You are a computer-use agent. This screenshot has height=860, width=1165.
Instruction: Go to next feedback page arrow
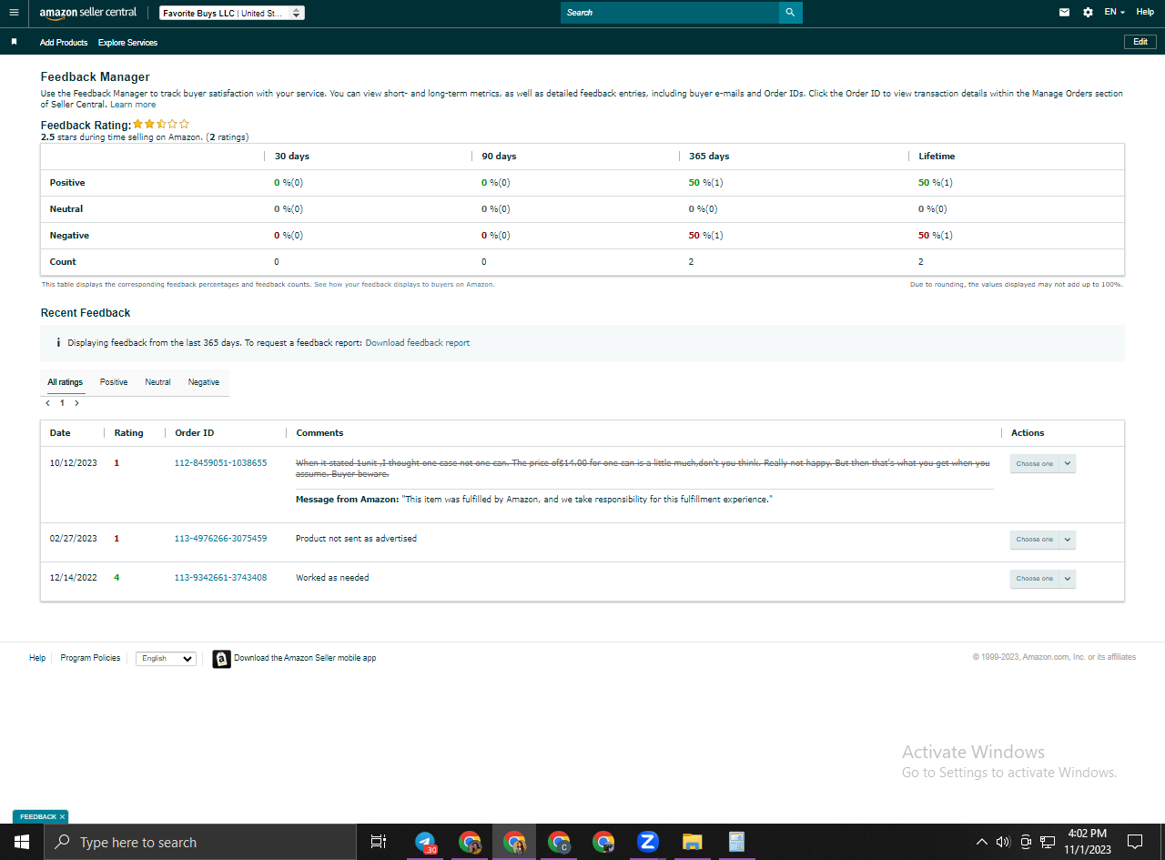click(76, 402)
